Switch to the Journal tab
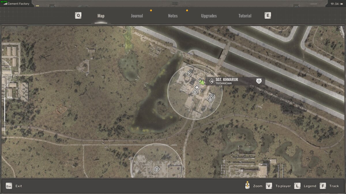The image size is (346, 194). click(x=137, y=16)
